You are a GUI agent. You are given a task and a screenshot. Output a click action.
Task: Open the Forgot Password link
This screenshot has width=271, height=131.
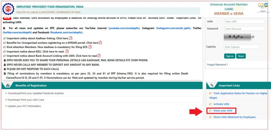[218, 65]
